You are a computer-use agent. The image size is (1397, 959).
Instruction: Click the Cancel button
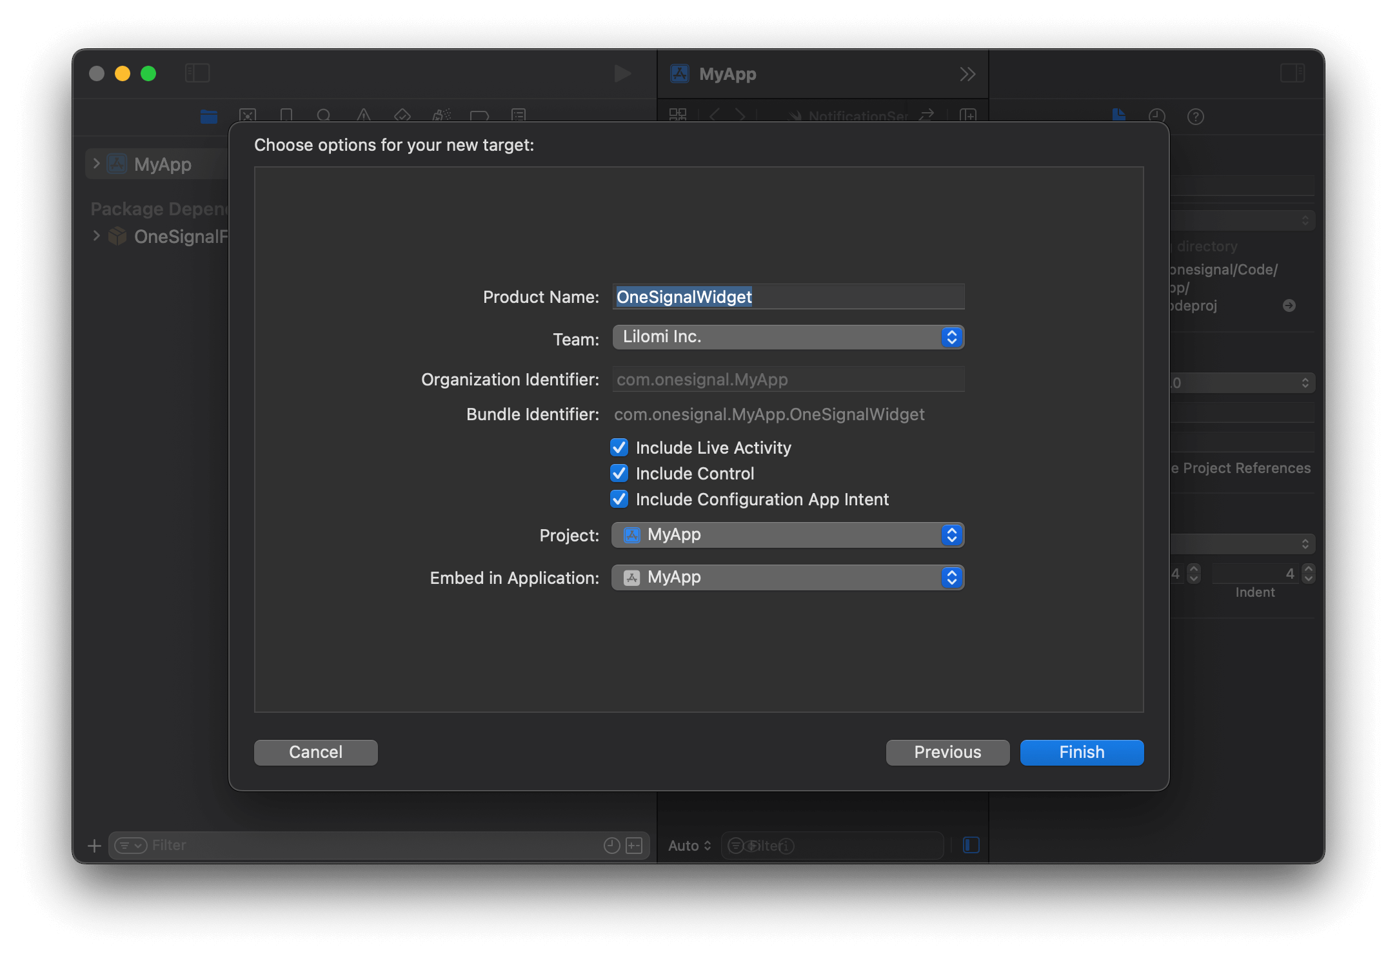click(316, 752)
